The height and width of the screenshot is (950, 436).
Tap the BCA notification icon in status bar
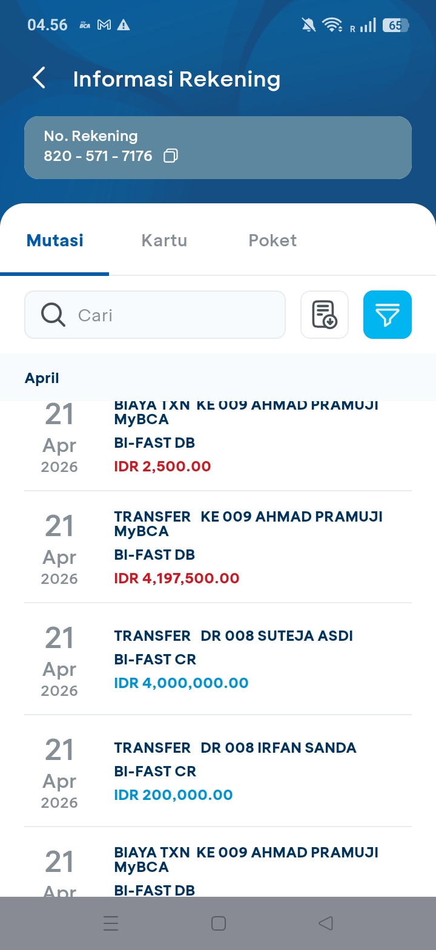85,25
